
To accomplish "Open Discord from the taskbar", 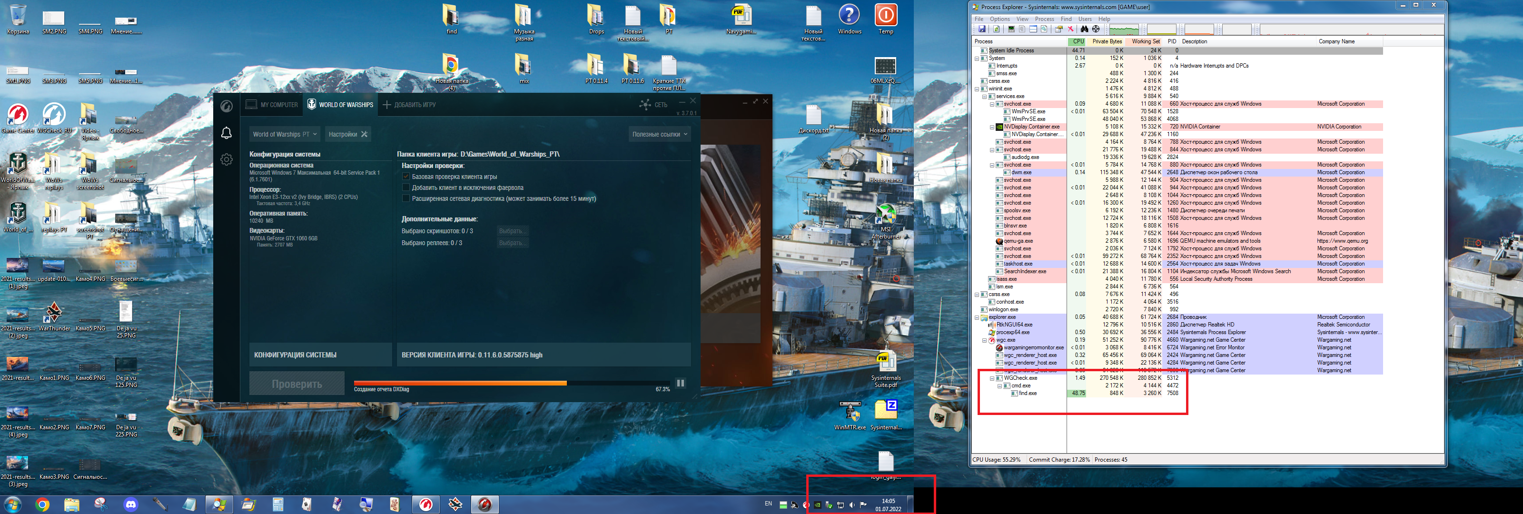I will click(131, 504).
